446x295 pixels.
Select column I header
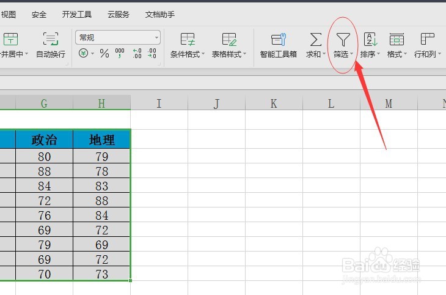(159, 103)
